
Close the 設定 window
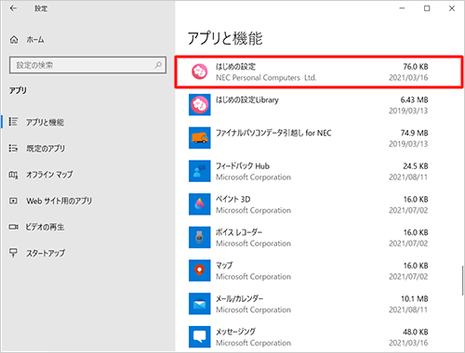[452, 8]
